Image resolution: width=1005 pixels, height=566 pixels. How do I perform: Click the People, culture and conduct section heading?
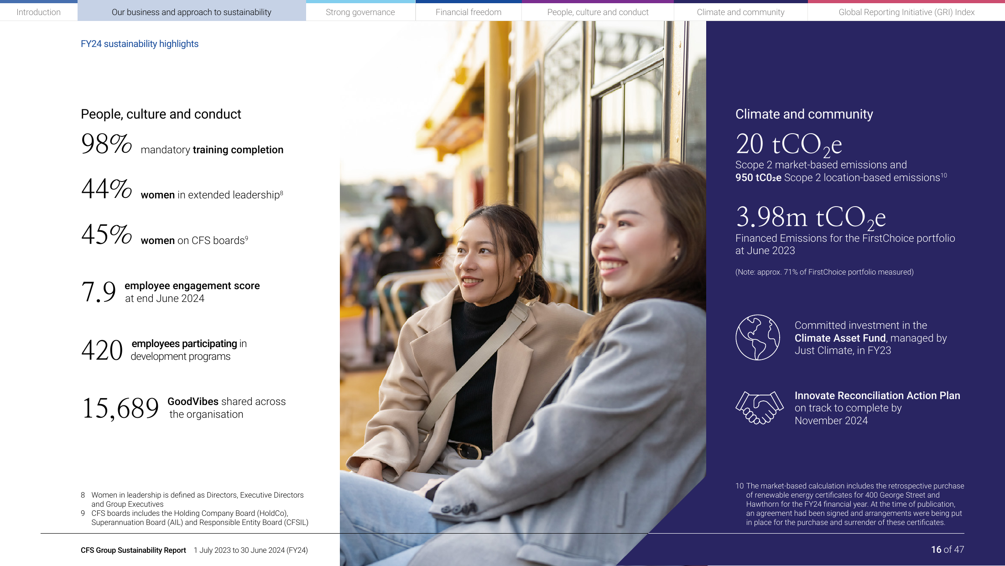[x=161, y=114]
